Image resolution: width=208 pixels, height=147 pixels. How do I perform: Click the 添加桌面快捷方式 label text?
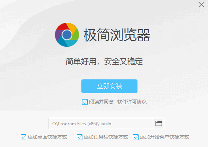point(47,137)
